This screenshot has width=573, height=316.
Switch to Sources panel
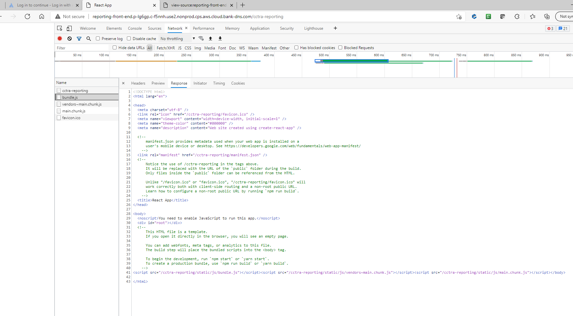(x=155, y=28)
